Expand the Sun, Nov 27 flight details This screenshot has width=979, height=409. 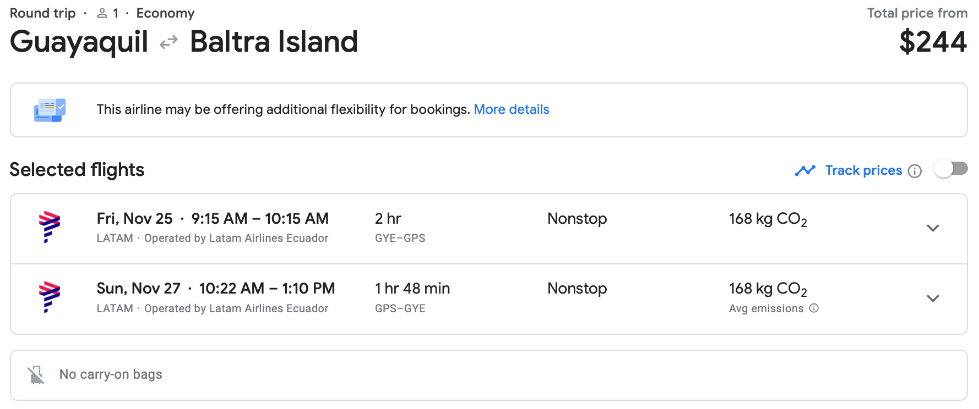932,299
